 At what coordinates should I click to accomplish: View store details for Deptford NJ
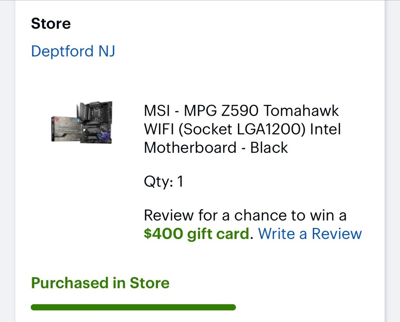[x=73, y=51]
